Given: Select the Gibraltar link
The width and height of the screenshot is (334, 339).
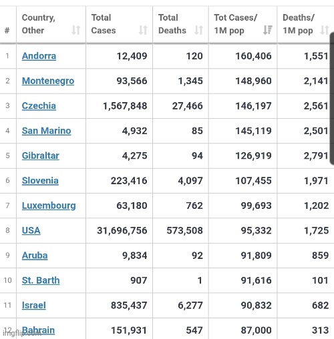Looking at the screenshot, I should click(x=41, y=155).
